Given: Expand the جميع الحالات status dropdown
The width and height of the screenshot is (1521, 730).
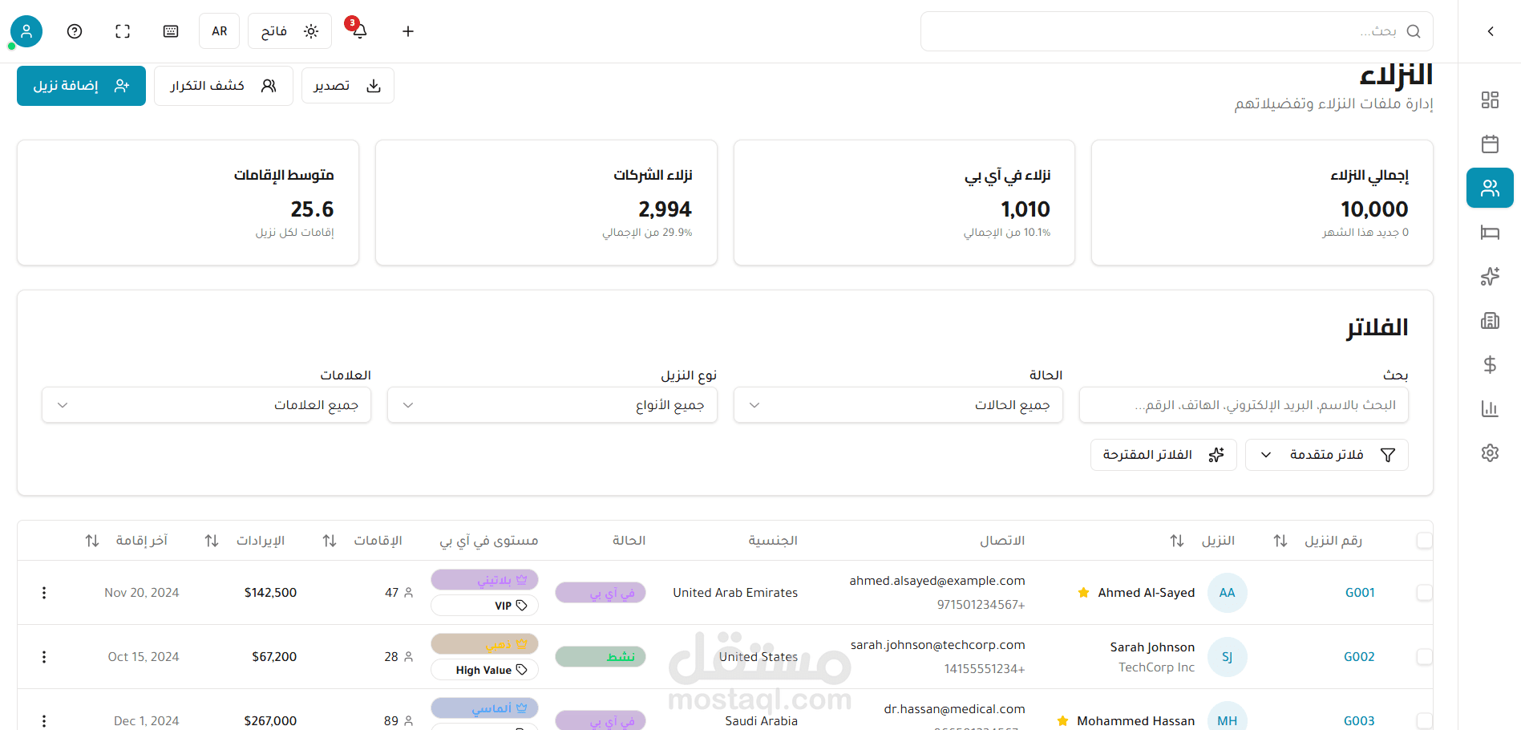Looking at the screenshot, I should point(898,405).
